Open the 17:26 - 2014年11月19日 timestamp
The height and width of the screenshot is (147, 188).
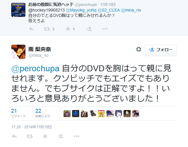[31, 127]
